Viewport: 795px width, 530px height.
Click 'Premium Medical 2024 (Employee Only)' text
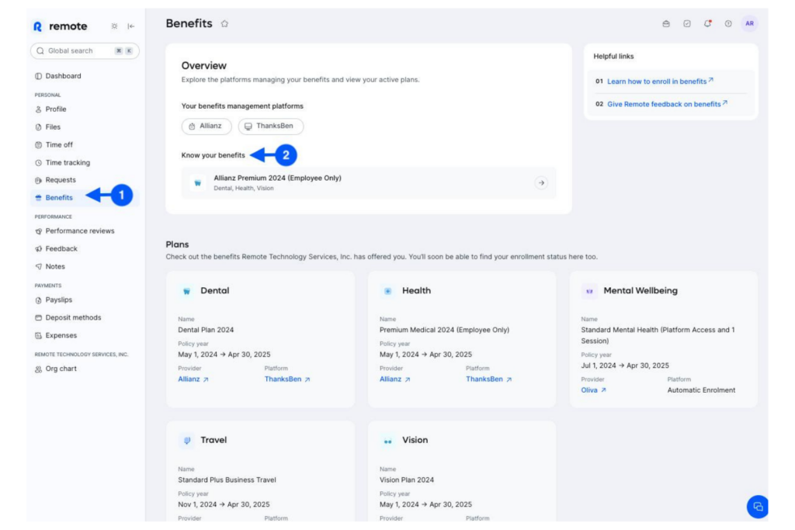(444, 330)
